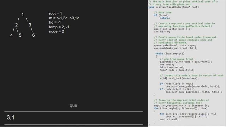Click the '// insert this node's data' comment
This screenshot has height=127, width=226.
click(191, 75)
